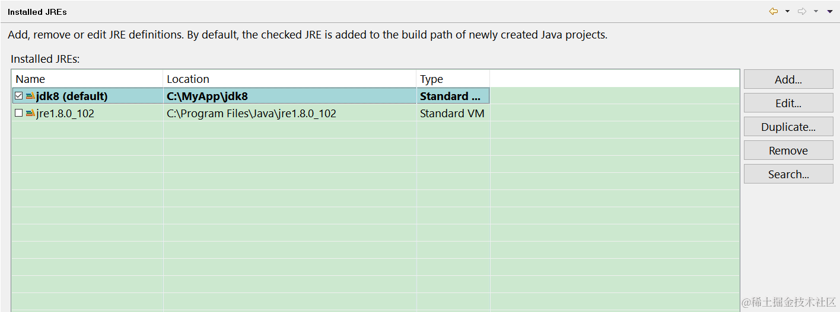The width and height of the screenshot is (840, 312).
Task: Click the Edit... button
Action: pos(788,103)
